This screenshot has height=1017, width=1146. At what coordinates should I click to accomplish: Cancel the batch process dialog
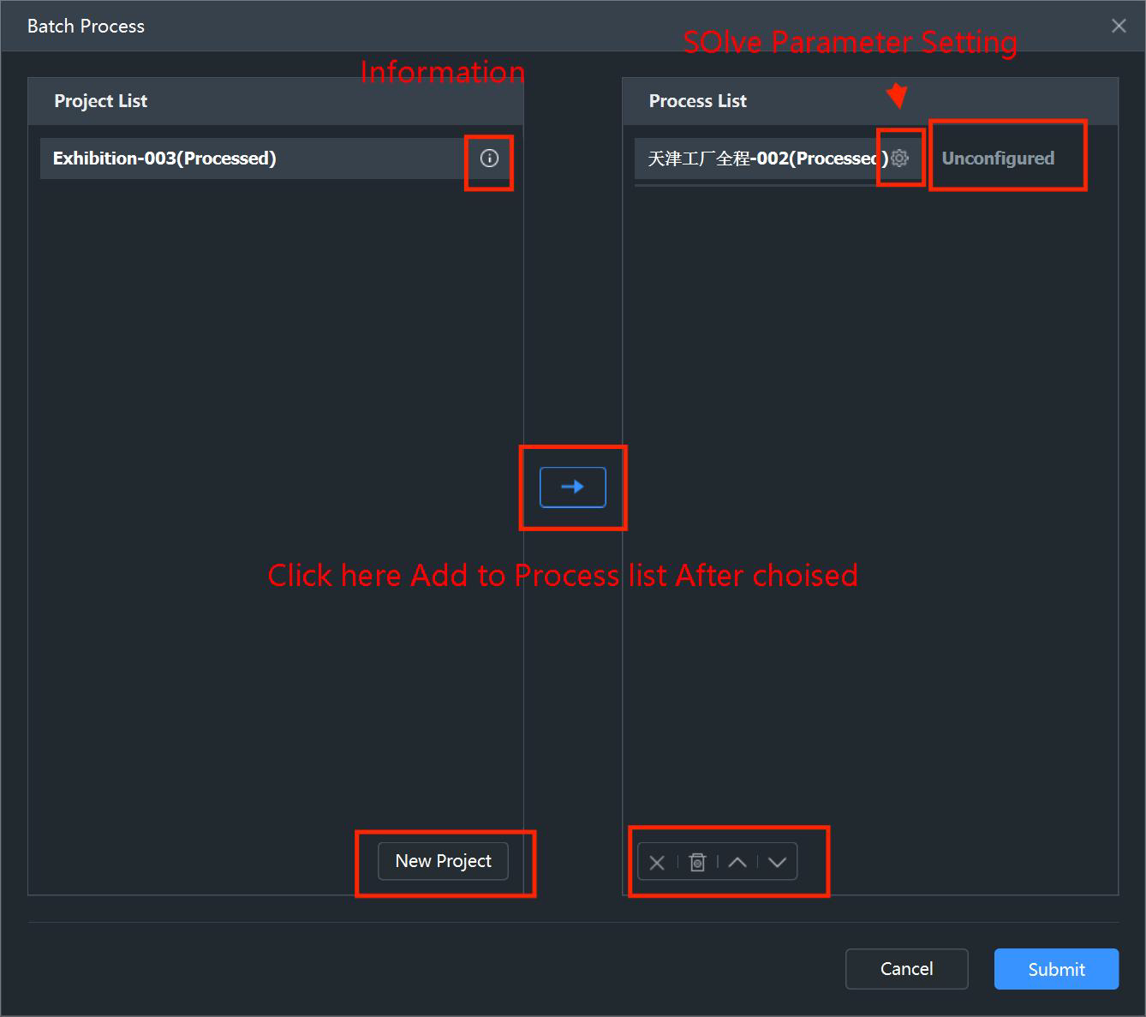pyautogui.click(x=907, y=969)
